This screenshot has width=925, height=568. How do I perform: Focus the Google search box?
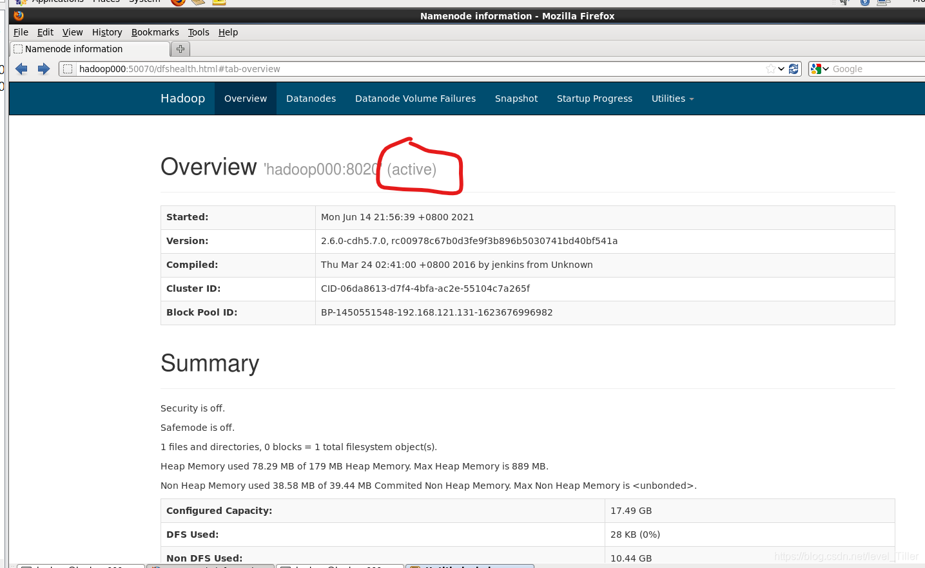tap(878, 69)
